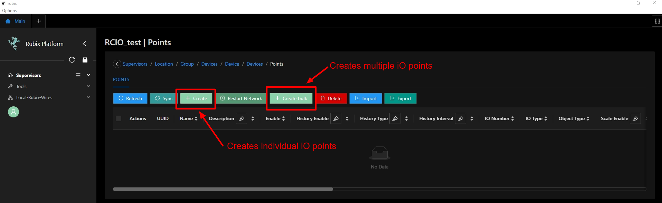Click the History Enable column edit icon
This screenshot has width=662, height=203.
pyautogui.click(x=336, y=118)
